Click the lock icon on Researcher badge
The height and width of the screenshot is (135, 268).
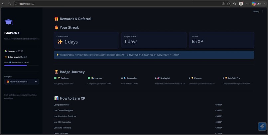click(122, 78)
